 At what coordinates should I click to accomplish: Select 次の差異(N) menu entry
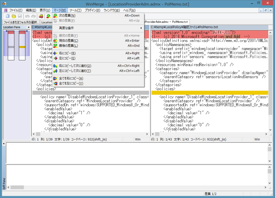pyautogui.click(x=98, y=16)
